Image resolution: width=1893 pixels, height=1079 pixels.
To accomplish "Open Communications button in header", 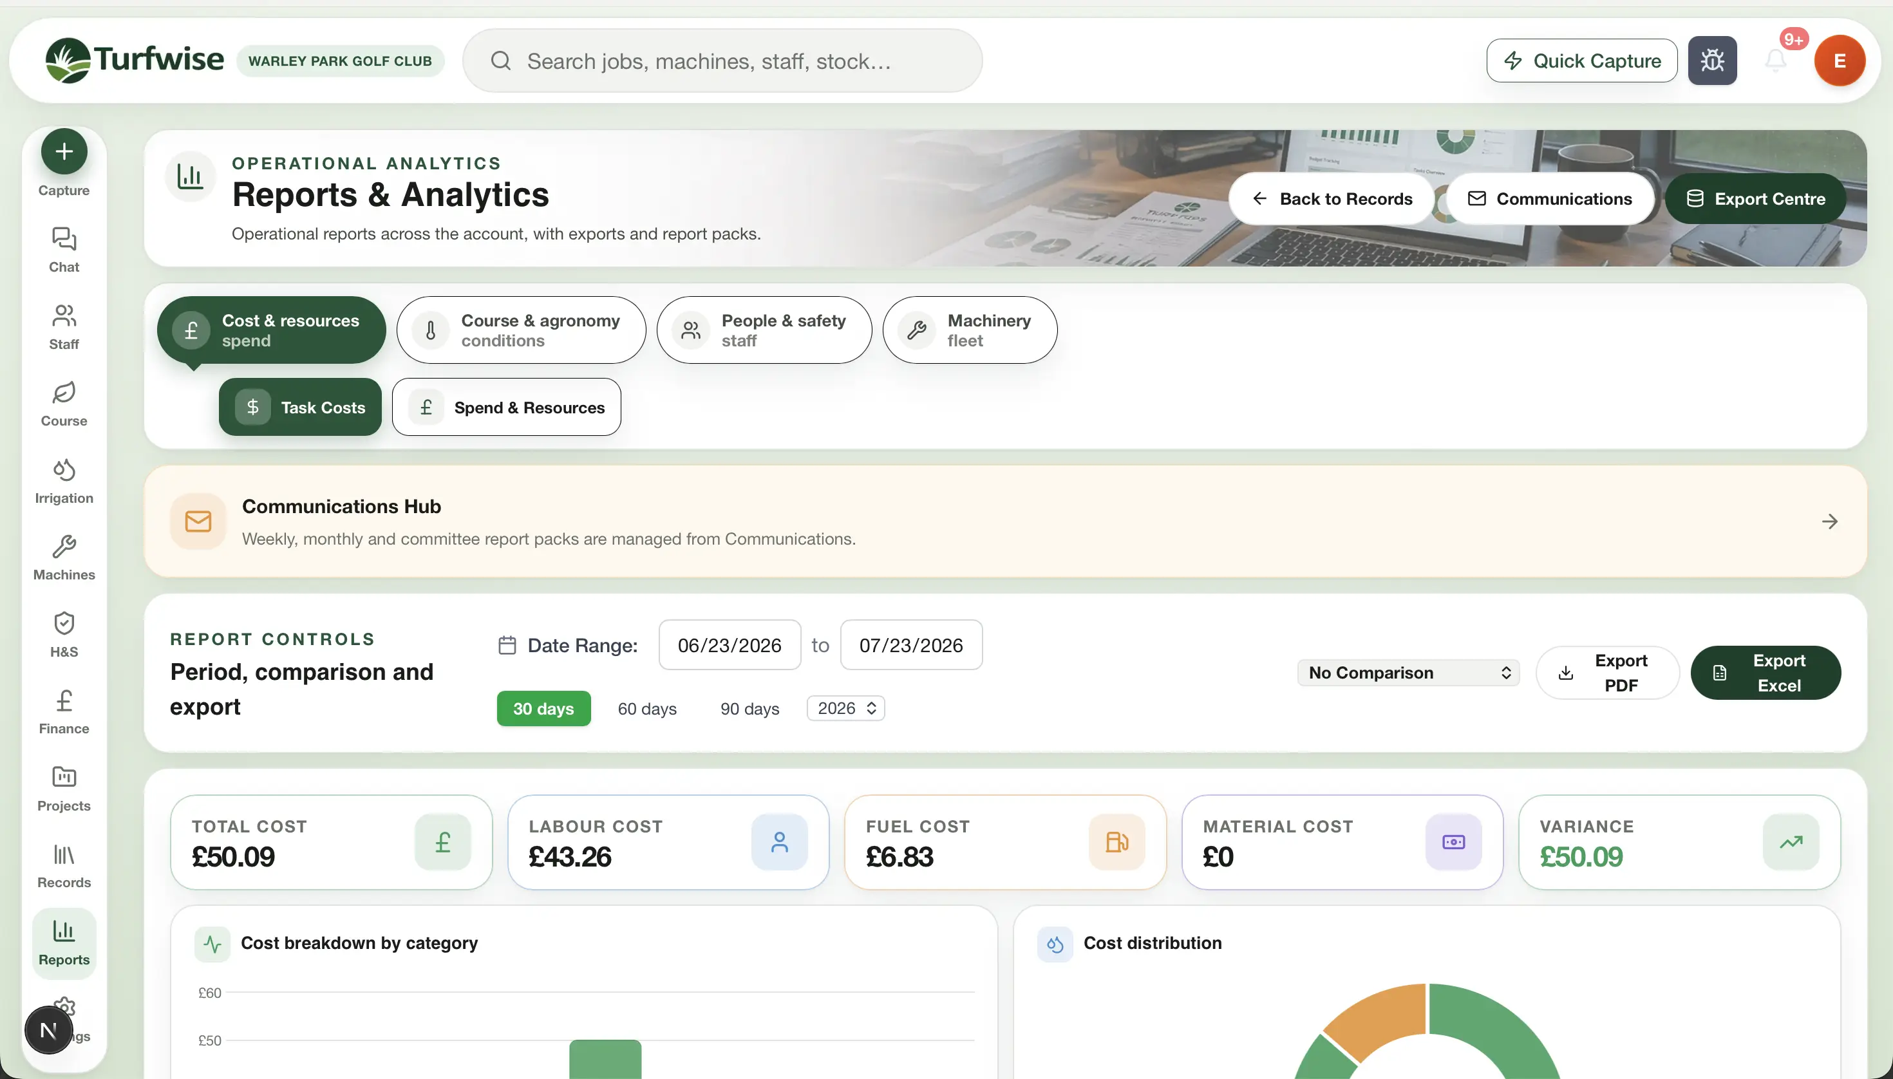I will [x=1550, y=198].
